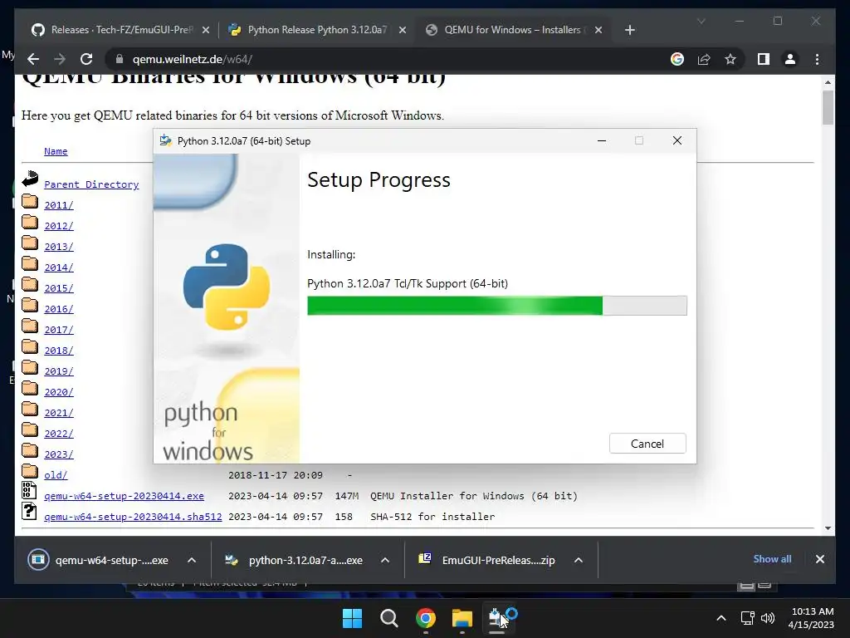Share this page via share icon

tap(704, 59)
